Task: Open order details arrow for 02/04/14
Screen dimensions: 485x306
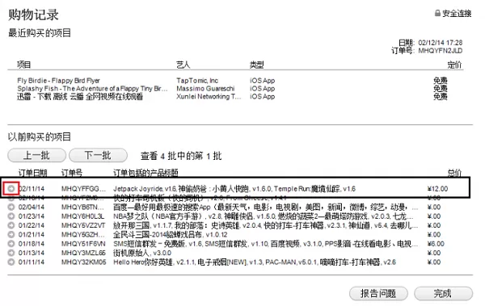Action: click(x=11, y=207)
